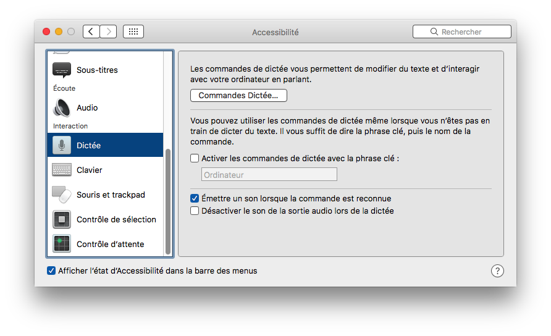This screenshot has height=336, width=551.
Task: Select Souris et trackpad label in list
Action: coord(111,195)
